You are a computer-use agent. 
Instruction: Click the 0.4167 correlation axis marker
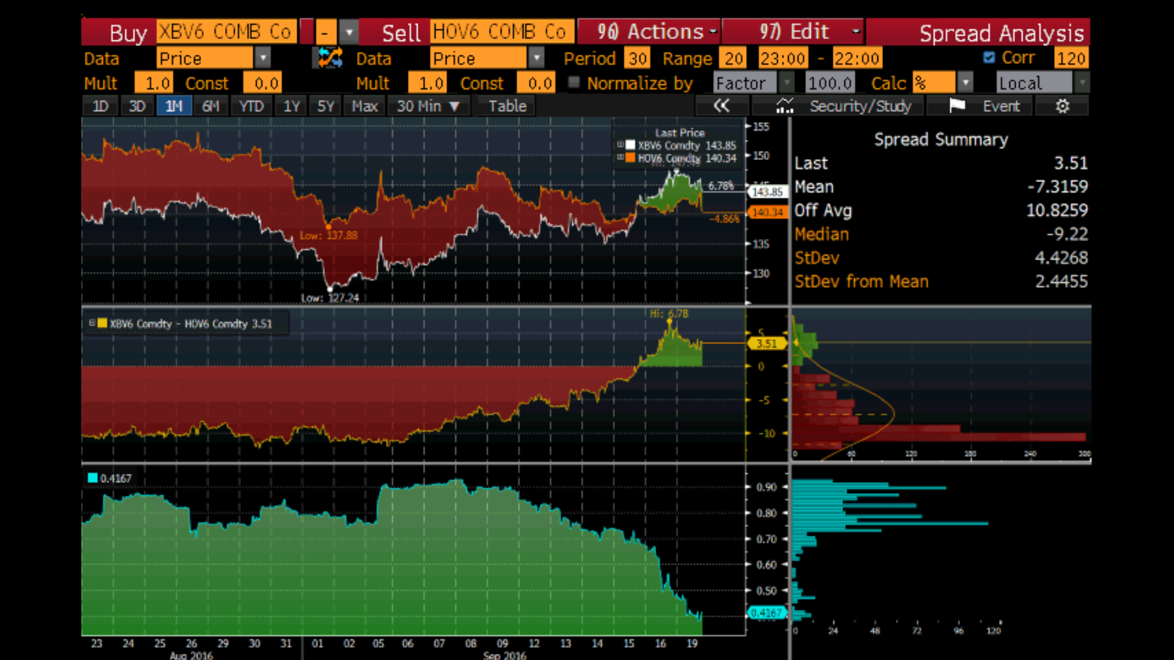point(766,612)
